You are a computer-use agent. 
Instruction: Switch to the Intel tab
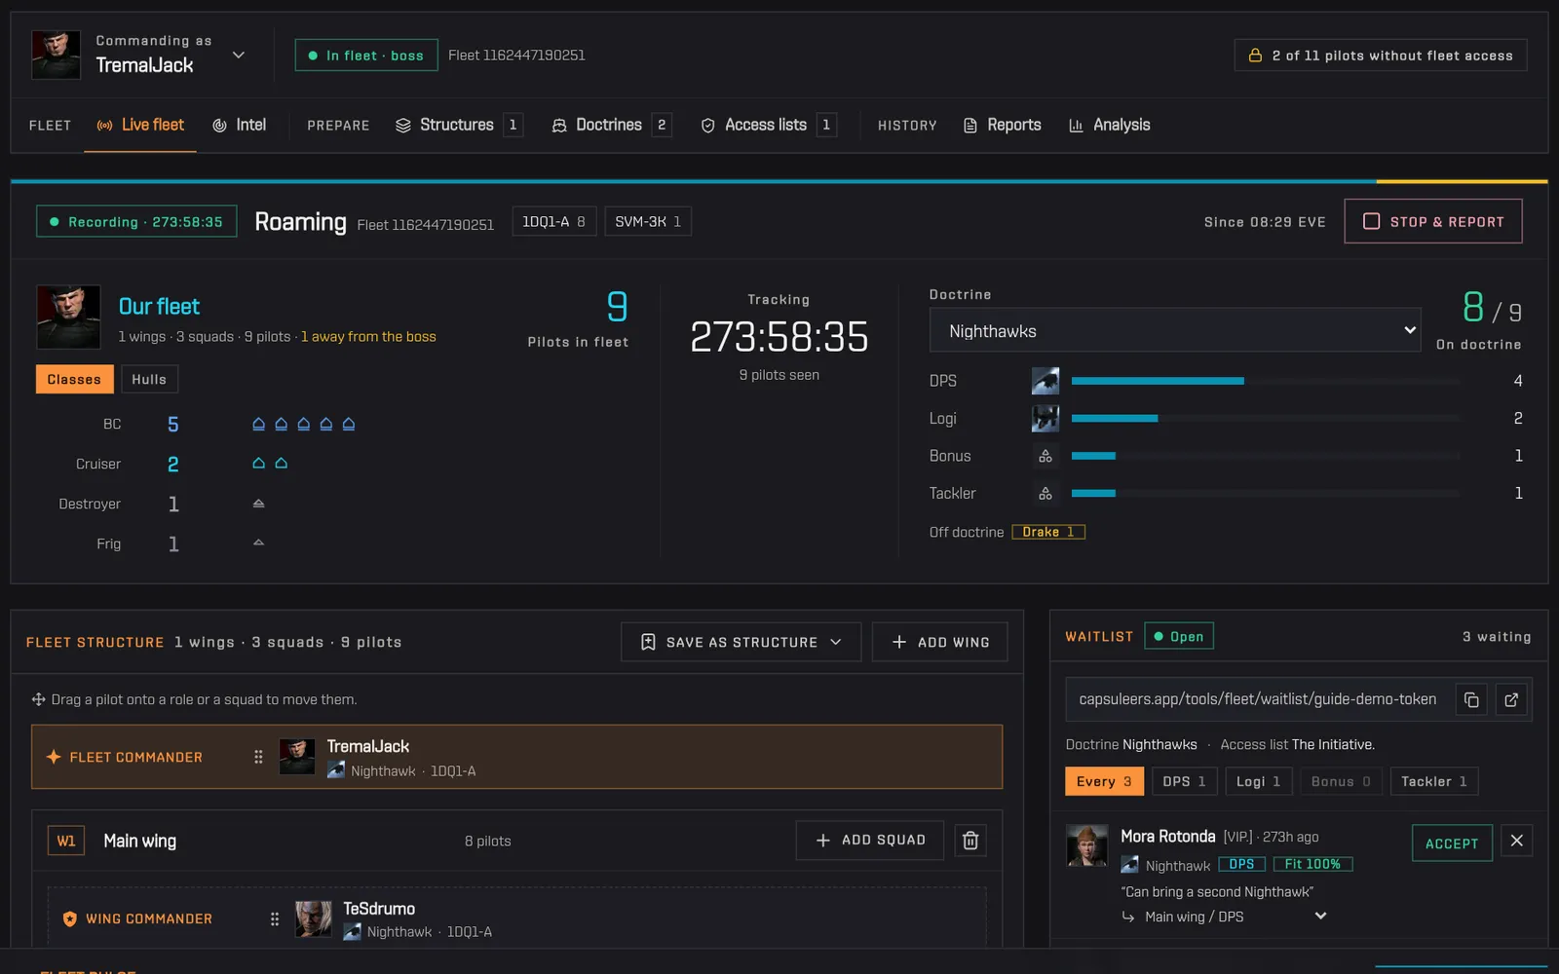tap(239, 125)
